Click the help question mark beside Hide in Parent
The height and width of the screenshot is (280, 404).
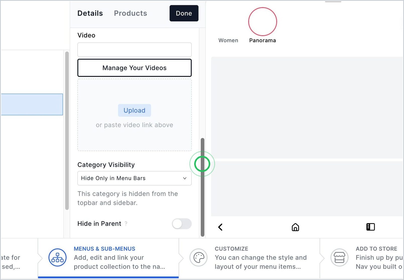(x=126, y=223)
